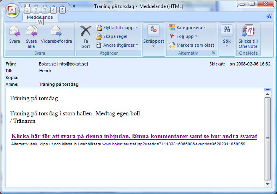Expand the Kategorisera dropdown arrow

pyautogui.click(x=205, y=28)
